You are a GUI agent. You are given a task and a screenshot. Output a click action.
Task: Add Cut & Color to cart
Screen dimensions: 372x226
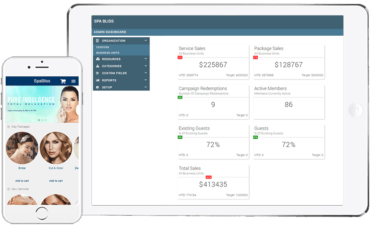56,181
